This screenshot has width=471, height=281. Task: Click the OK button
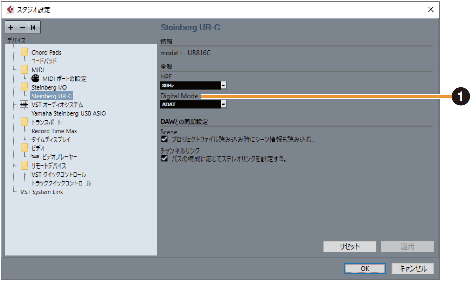pyautogui.click(x=365, y=269)
